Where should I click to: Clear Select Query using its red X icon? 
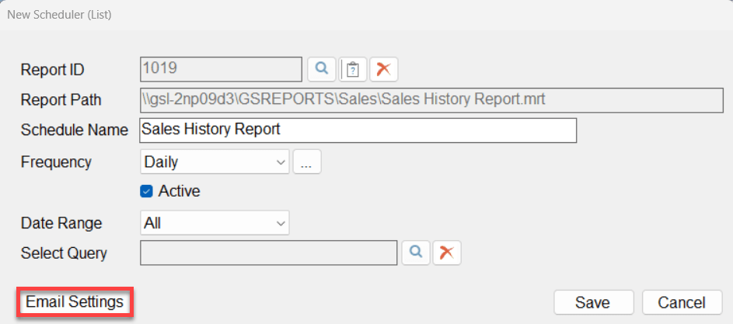pos(447,253)
